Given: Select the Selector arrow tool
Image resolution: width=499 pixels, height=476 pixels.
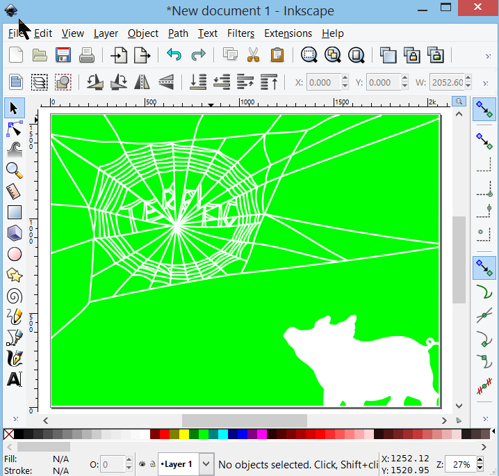Looking at the screenshot, I should [x=15, y=108].
